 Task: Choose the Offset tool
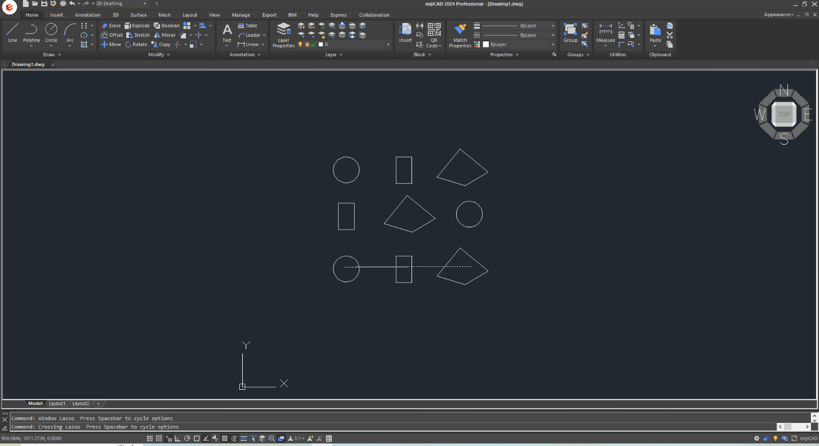tap(112, 35)
